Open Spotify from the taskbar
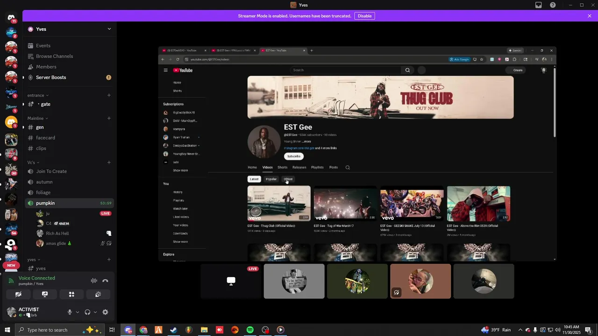 250,330
